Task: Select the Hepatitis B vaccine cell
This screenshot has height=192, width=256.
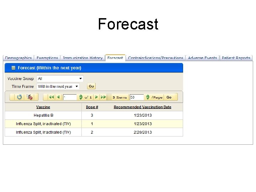Action: point(43,115)
